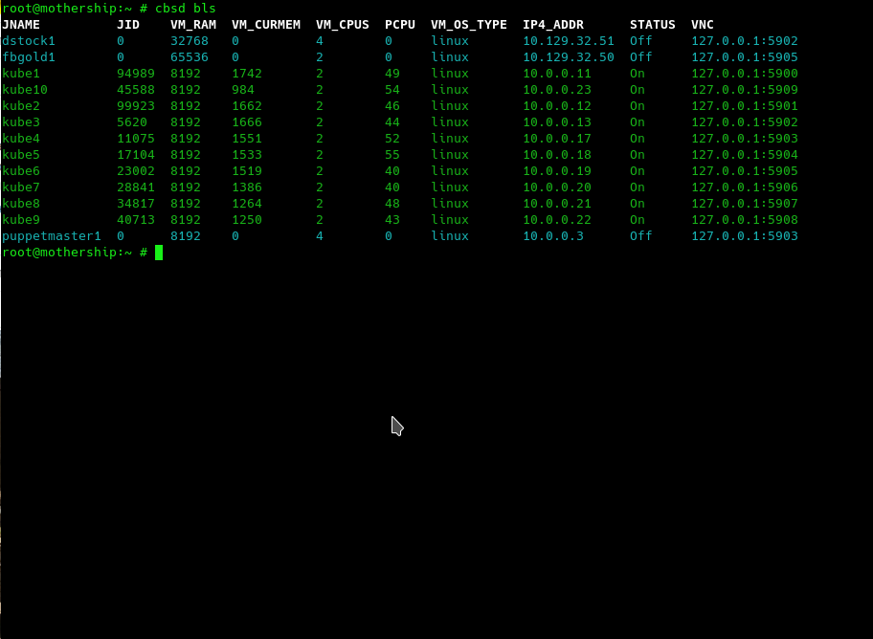Click IP address 10.0.0.19
The height and width of the screenshot is (639, 873).
(557, 170)
